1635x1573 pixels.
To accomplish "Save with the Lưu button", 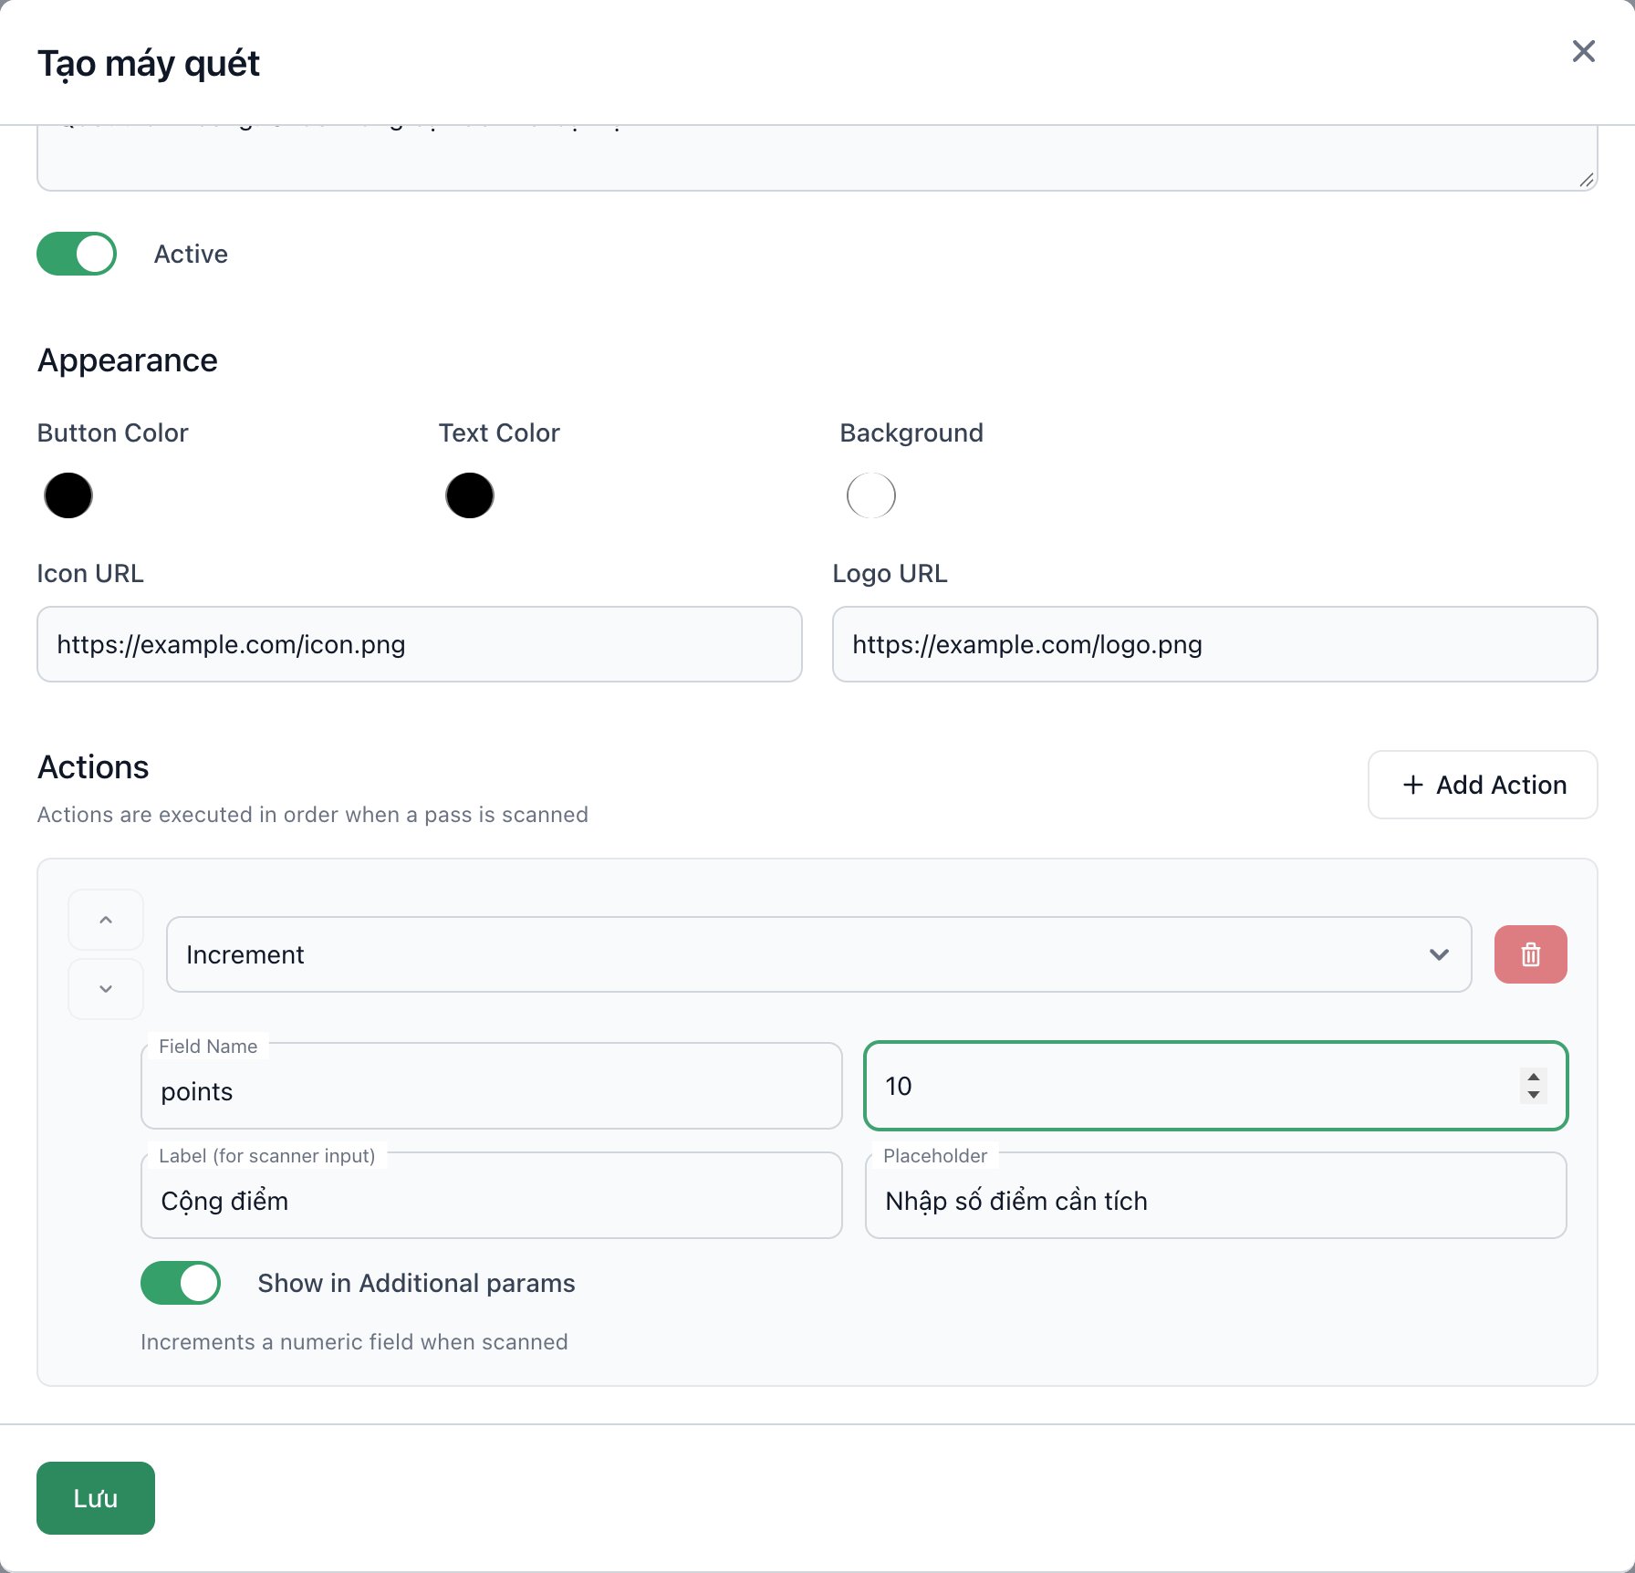I will coord(96,1498).
